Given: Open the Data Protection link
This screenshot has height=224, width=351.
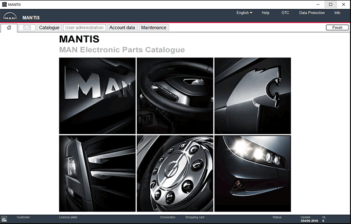Looking at the screenshot, I should click(312, 13).
